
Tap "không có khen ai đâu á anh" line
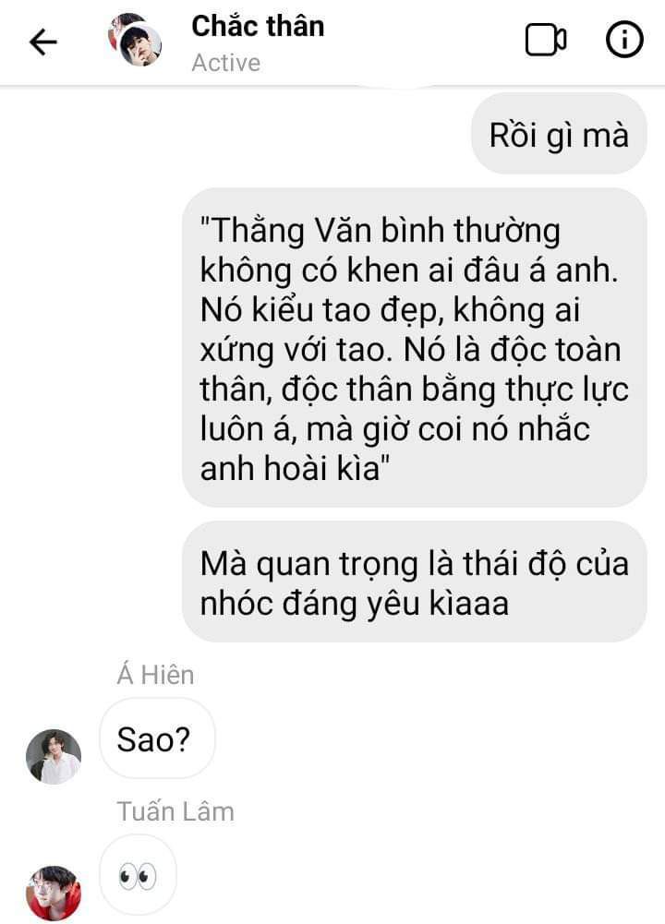[x=408, y=270]
